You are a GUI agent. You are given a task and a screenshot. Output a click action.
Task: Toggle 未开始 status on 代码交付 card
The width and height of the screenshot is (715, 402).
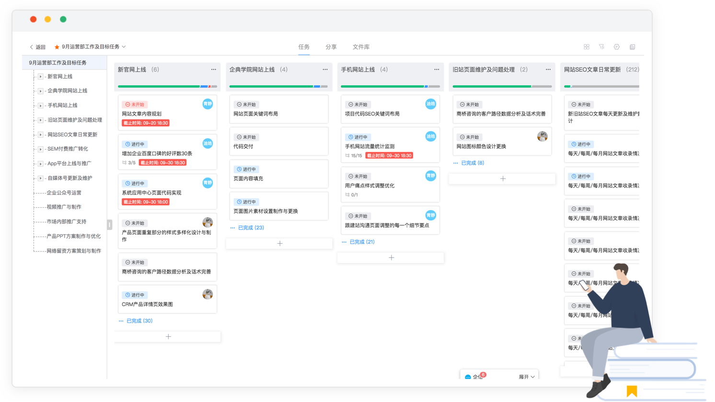[246, 137]
